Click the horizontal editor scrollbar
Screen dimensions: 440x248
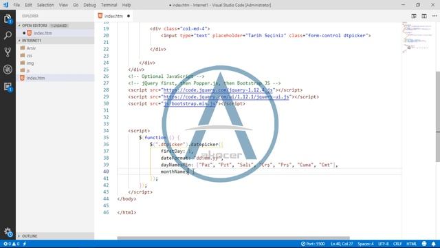pyautogui.click(x=233, y=238)
